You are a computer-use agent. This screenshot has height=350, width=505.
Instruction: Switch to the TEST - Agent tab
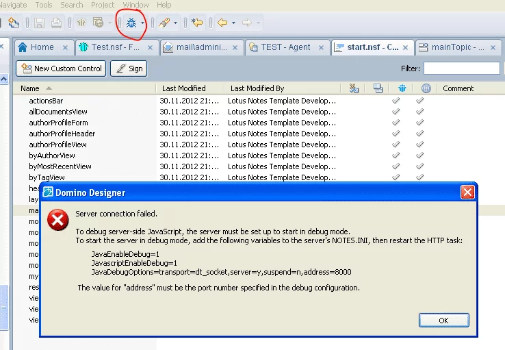[x=285, y=47]
